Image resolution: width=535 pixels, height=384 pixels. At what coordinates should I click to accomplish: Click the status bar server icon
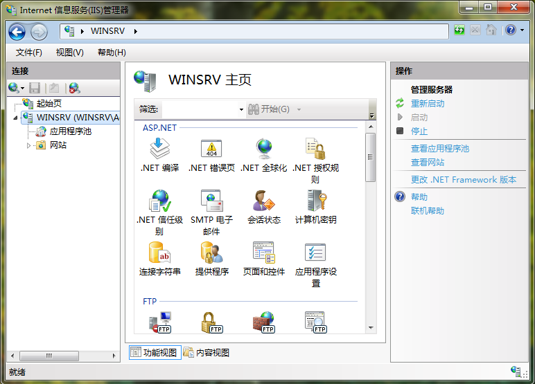point(516,371)
